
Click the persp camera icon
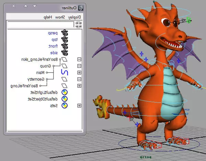65,33
